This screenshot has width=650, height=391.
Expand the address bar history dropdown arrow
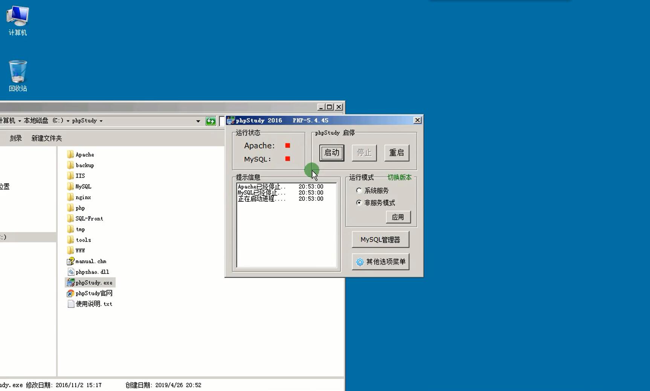point(198,121)
